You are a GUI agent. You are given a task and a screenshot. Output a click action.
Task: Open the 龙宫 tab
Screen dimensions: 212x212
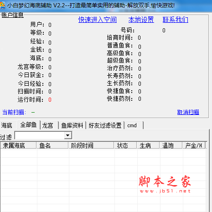click(49, 125)
